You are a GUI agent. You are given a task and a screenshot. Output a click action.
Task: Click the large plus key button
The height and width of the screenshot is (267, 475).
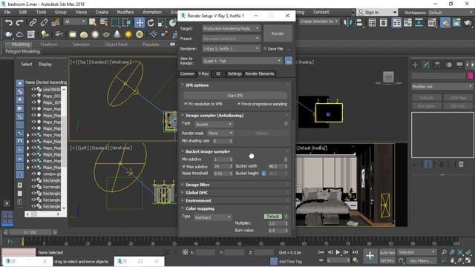point(370,256)
